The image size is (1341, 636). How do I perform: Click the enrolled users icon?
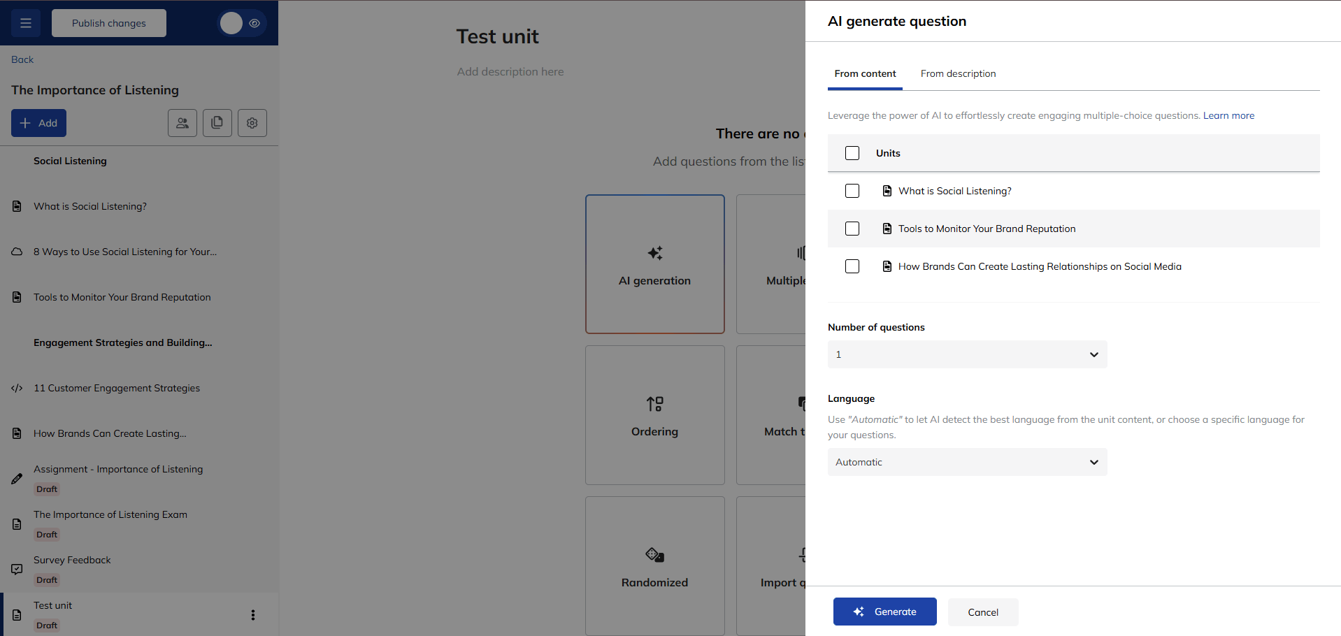182,122
